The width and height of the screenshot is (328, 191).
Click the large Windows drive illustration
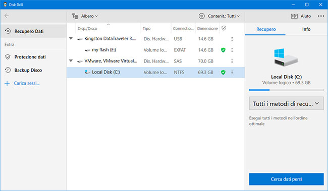point(286,57)
